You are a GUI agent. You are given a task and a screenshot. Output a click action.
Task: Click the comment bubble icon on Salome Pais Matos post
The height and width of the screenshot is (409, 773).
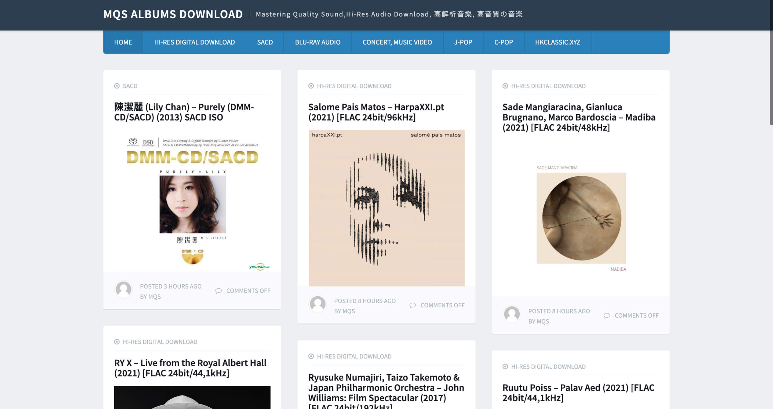[x=413, y=305]
